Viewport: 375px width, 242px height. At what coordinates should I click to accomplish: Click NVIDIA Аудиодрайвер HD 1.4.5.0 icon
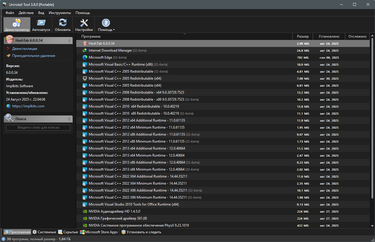pos(85,211)
